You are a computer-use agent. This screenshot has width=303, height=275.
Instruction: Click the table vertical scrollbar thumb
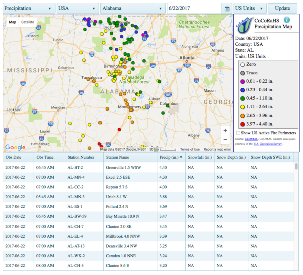pyautogui.click(x=296, y=167)
